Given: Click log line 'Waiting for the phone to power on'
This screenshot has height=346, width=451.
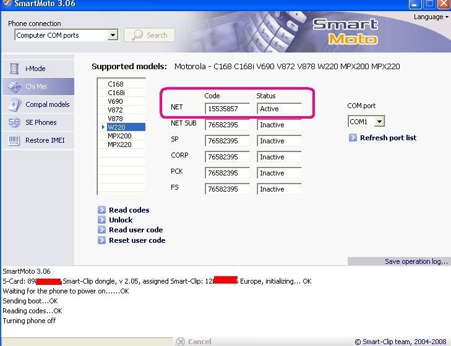Looking at the screenshot, I should pos(66,291).
